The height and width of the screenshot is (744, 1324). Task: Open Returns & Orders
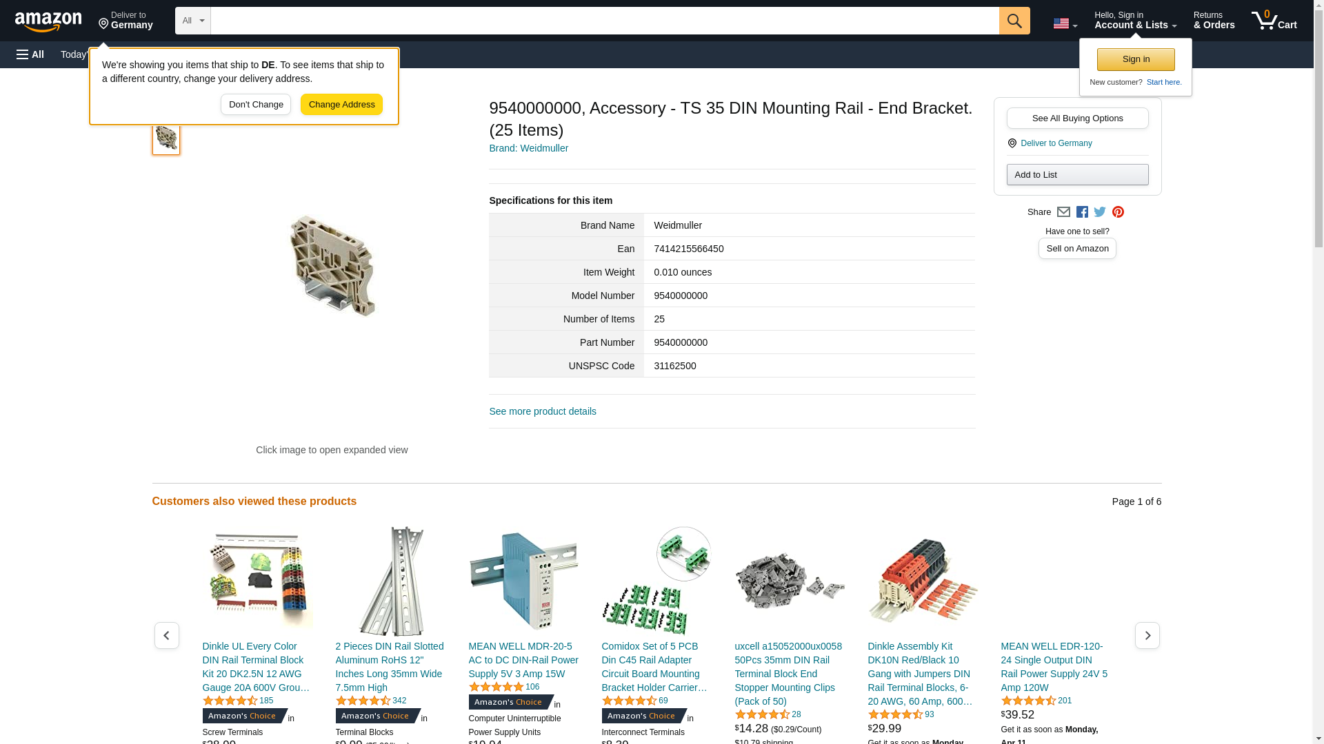pyautogui.click(x=1214, y=21)
